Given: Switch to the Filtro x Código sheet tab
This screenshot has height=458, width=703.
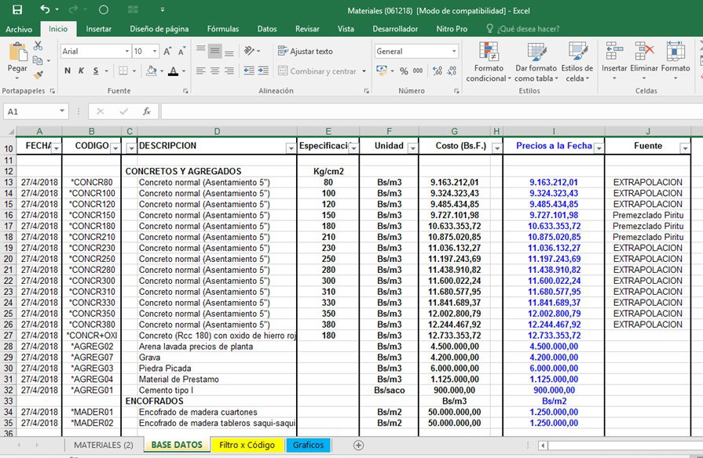Looking at the screenshot, I should (x=247, y=445).
